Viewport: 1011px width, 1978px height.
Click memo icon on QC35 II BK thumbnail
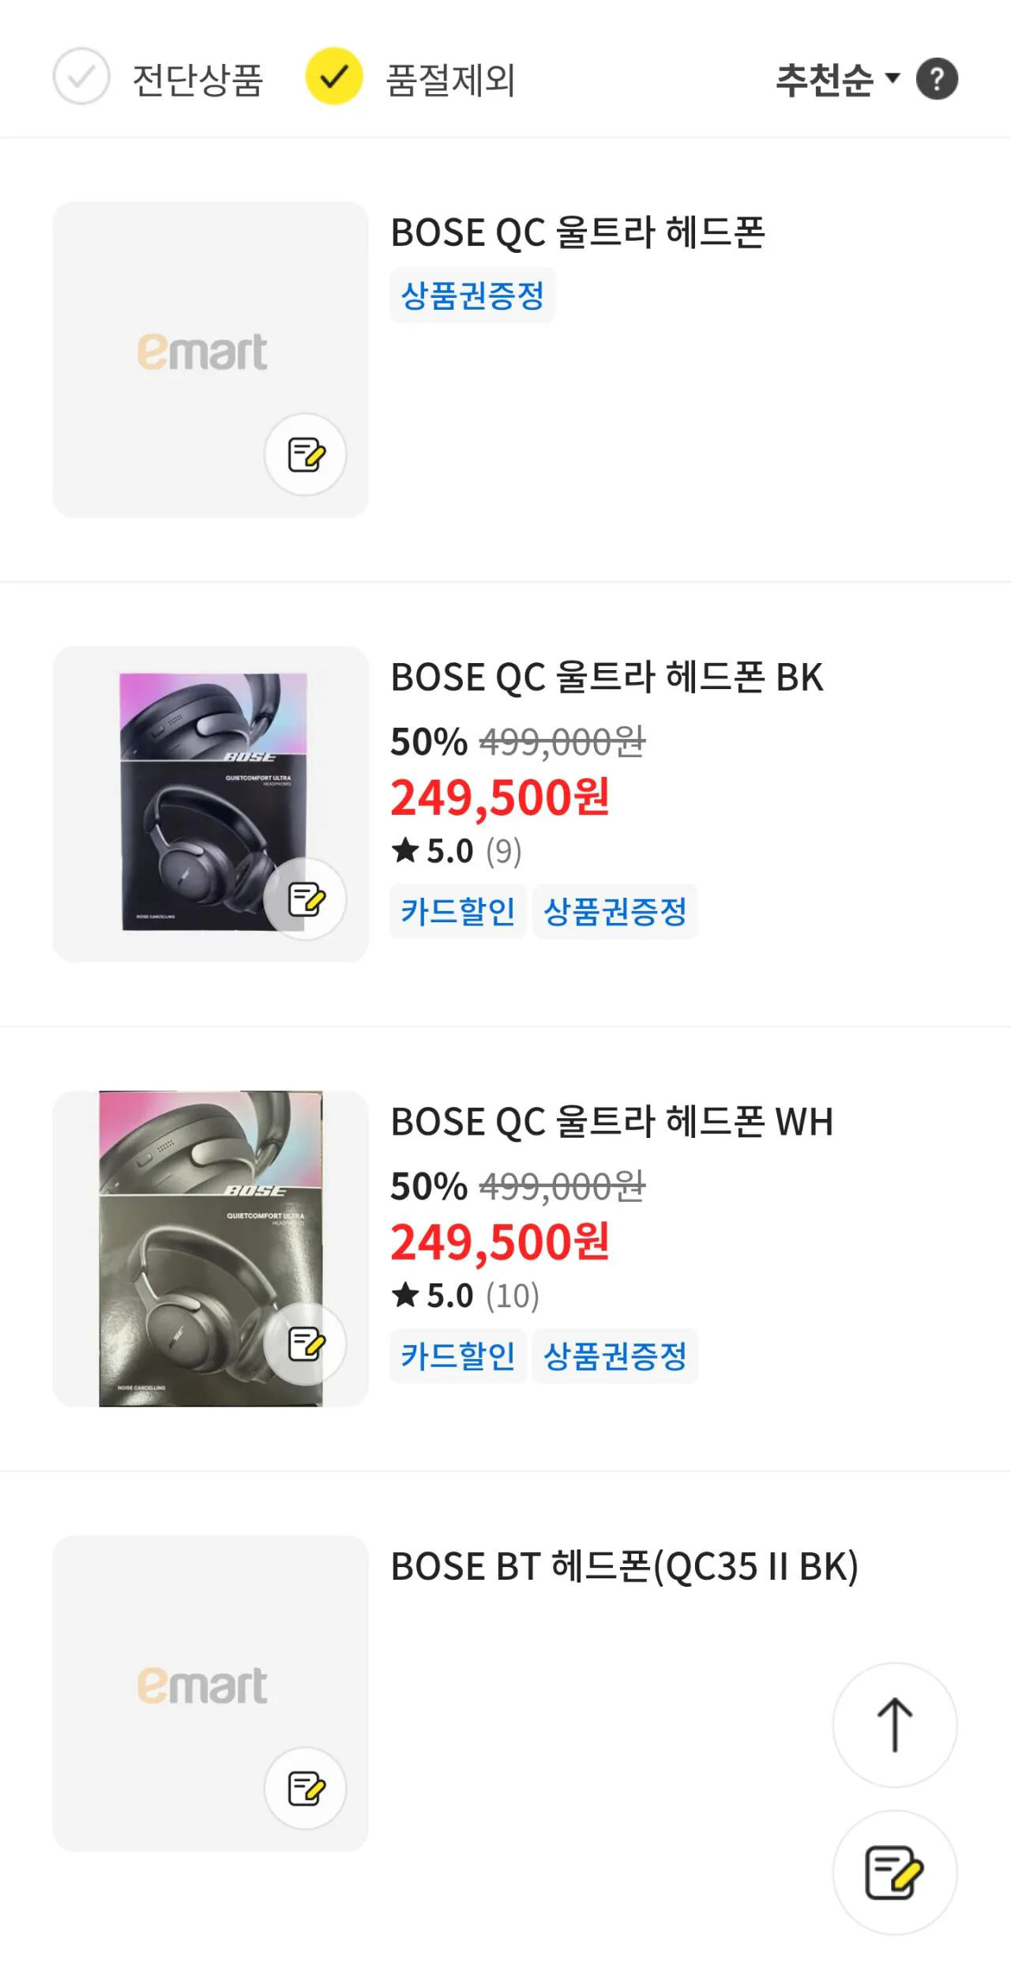point(305,1788)
